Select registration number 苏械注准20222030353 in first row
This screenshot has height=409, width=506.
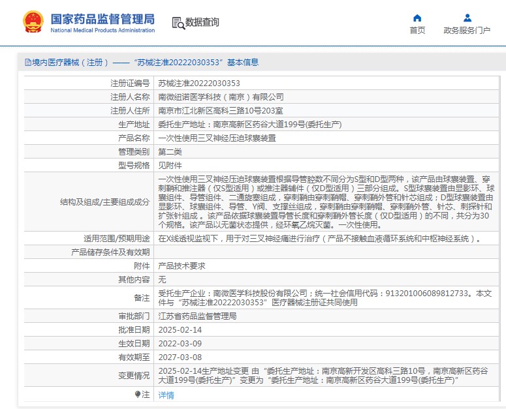pos(199,83)
